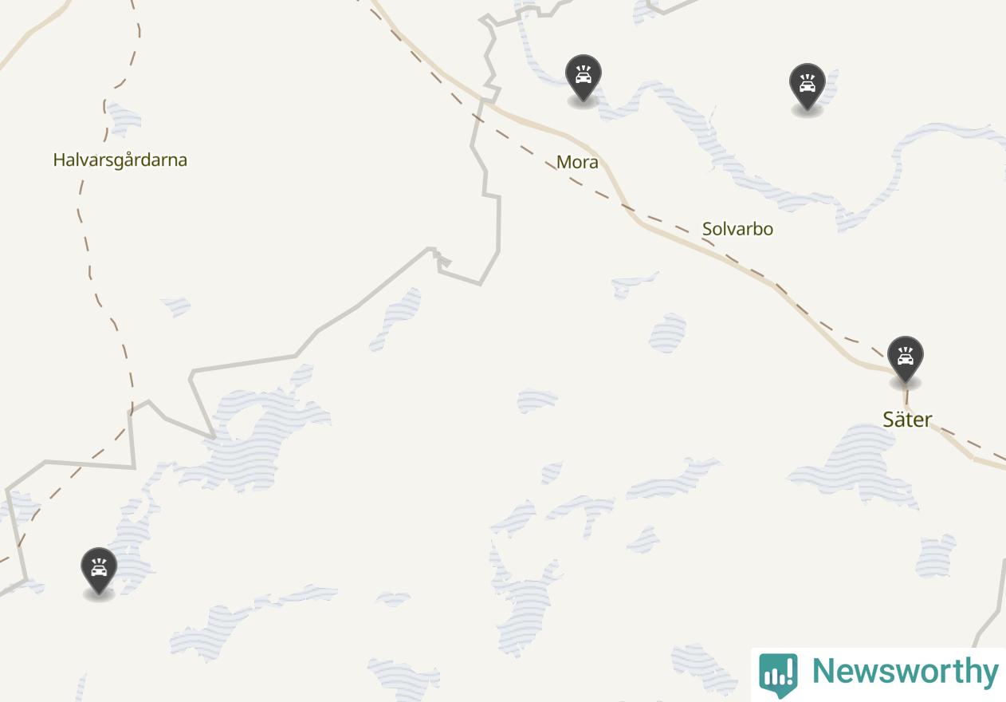Image resolution: width=1006 pixels, height=702 pixels.
Task: Click the Solvarbo place label
Action: [737, 229]
